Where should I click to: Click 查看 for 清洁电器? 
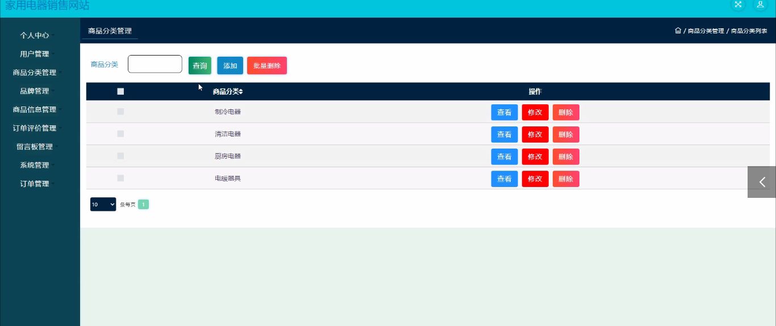click(504, 134)
